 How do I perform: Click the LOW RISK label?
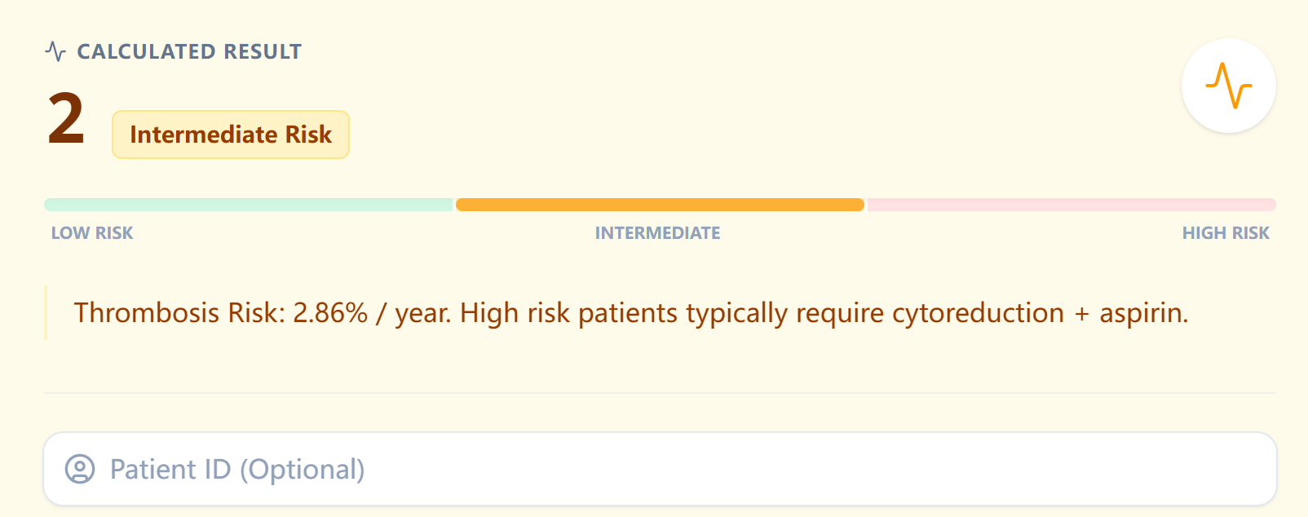click(91, 232)
